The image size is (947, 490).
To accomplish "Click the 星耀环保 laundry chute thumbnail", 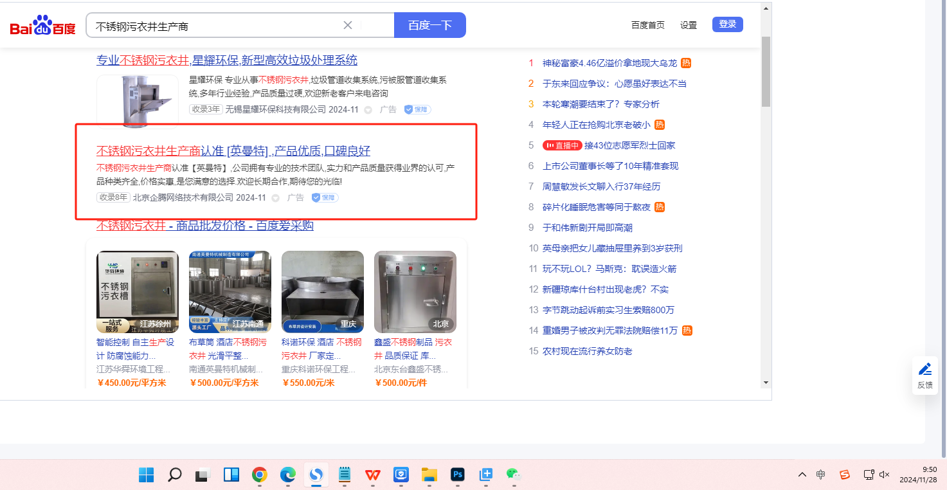I will [138, 102].
